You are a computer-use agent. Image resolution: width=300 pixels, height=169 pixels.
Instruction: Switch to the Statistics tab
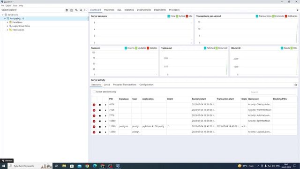129,10
